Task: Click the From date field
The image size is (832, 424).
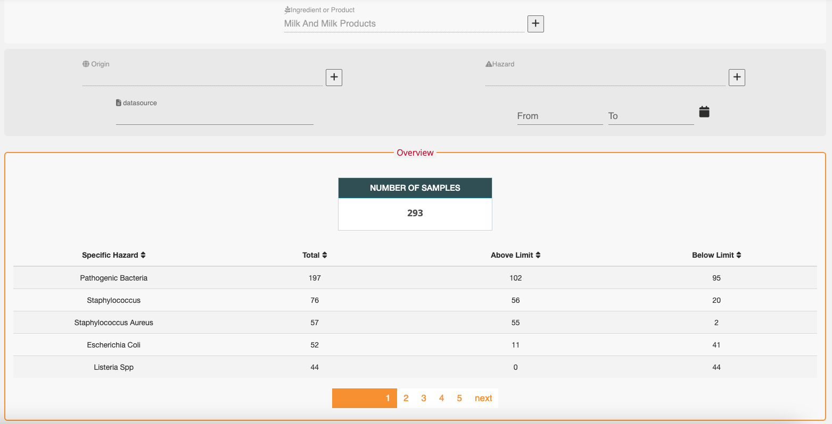Action: 559,116
